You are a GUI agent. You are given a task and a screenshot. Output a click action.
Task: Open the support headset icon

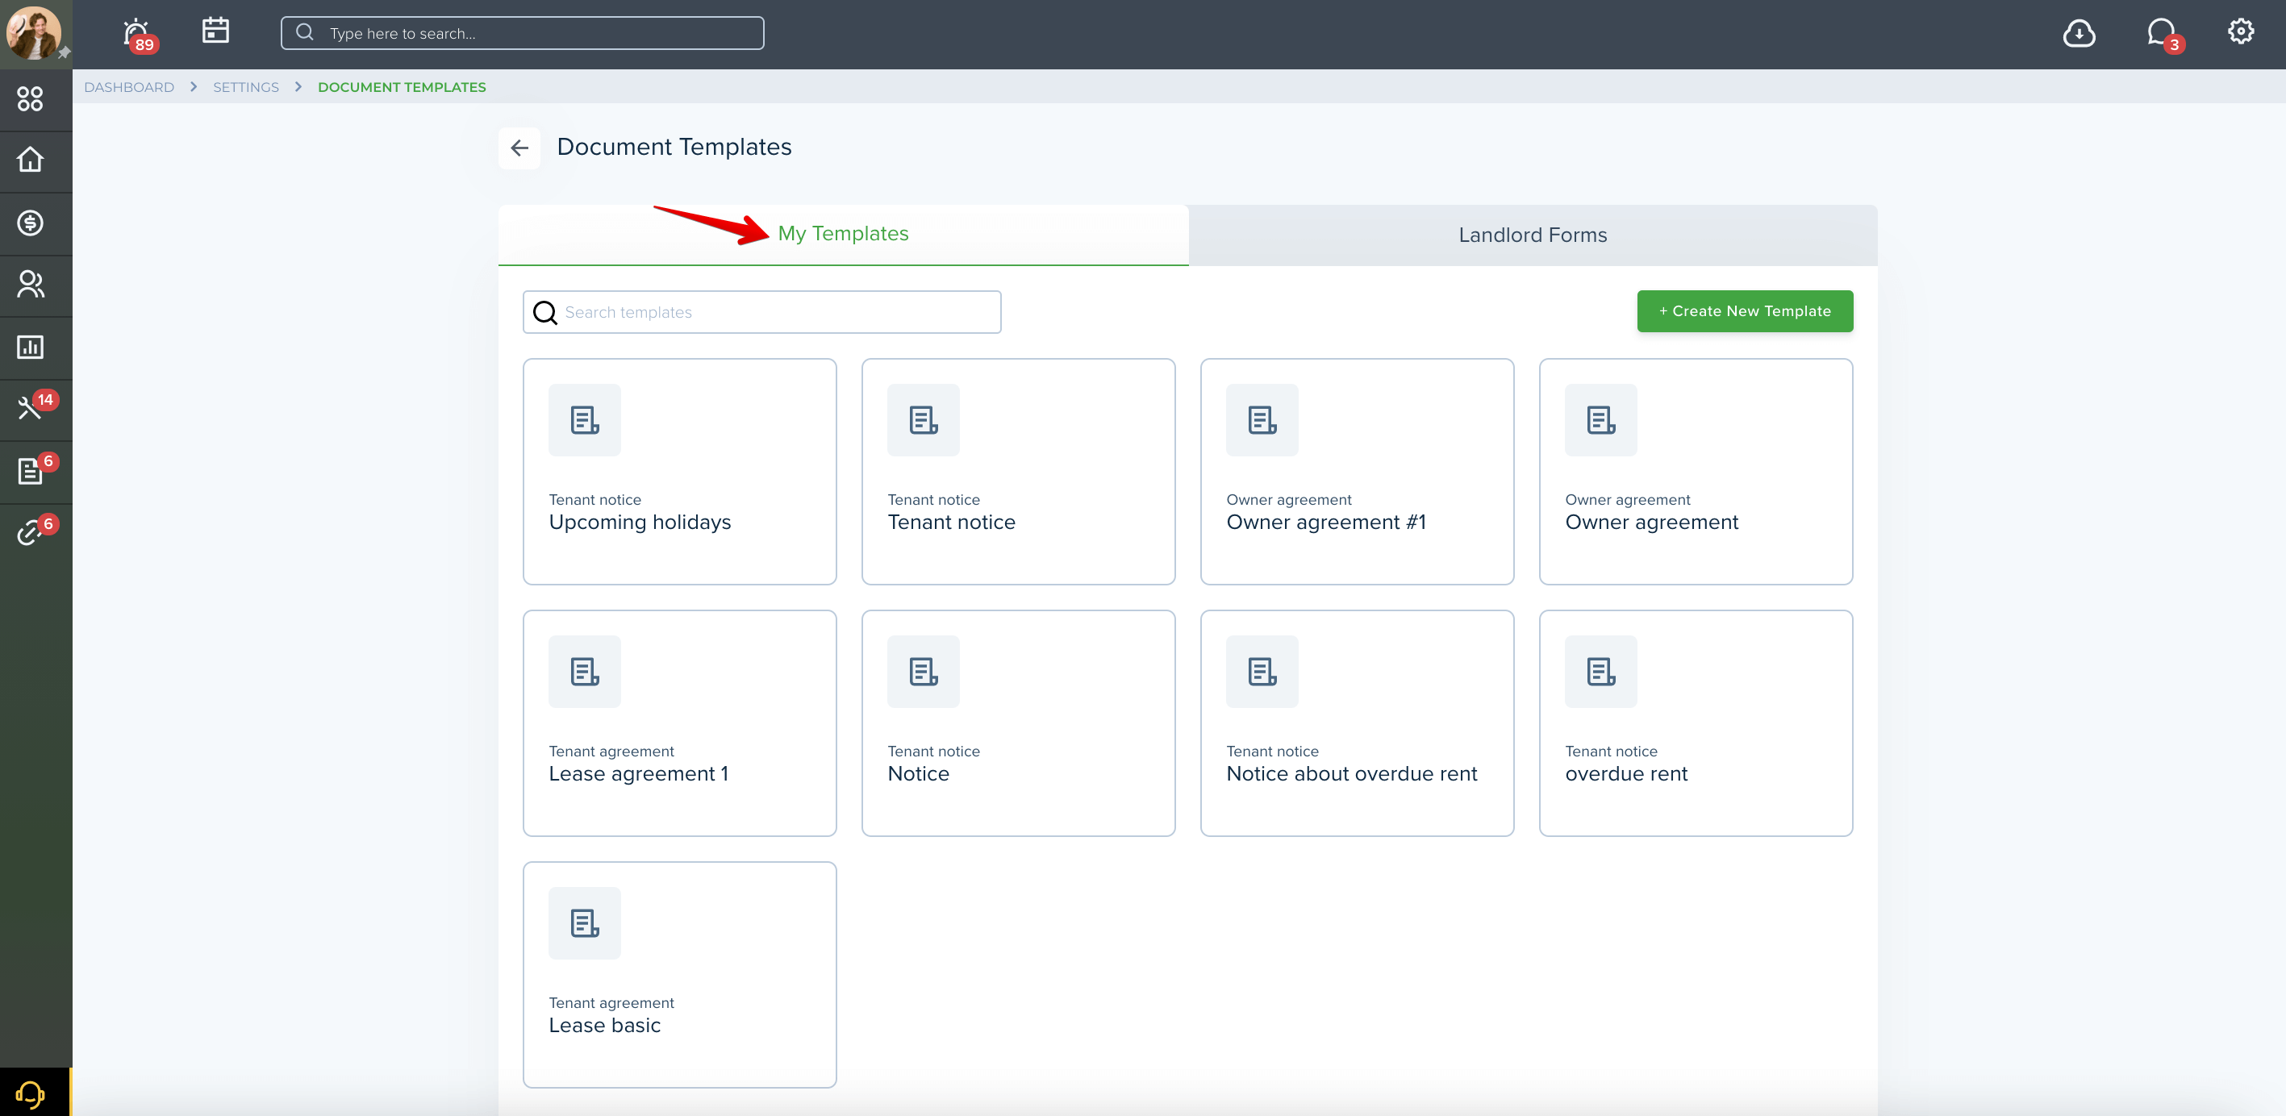(30, 1093)
